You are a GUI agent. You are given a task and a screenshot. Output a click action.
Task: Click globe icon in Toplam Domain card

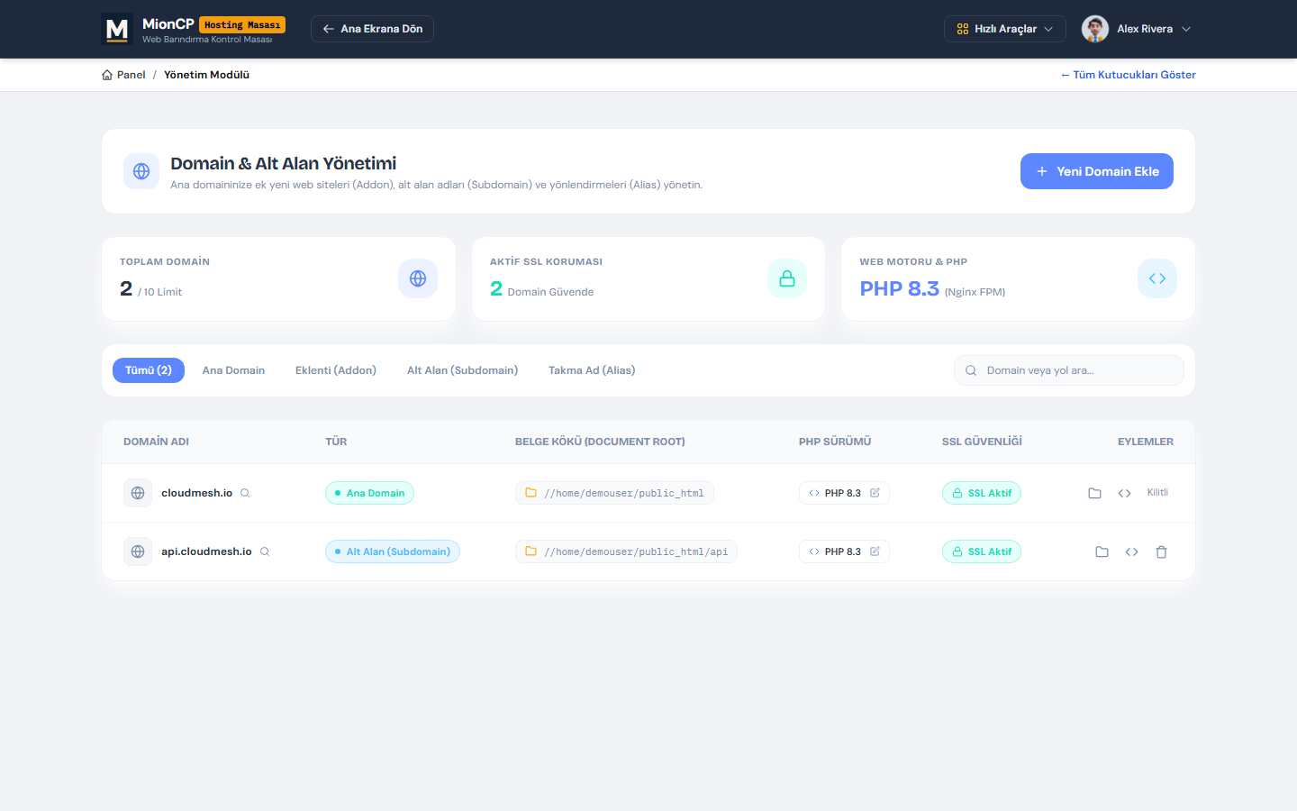point(418,278)
